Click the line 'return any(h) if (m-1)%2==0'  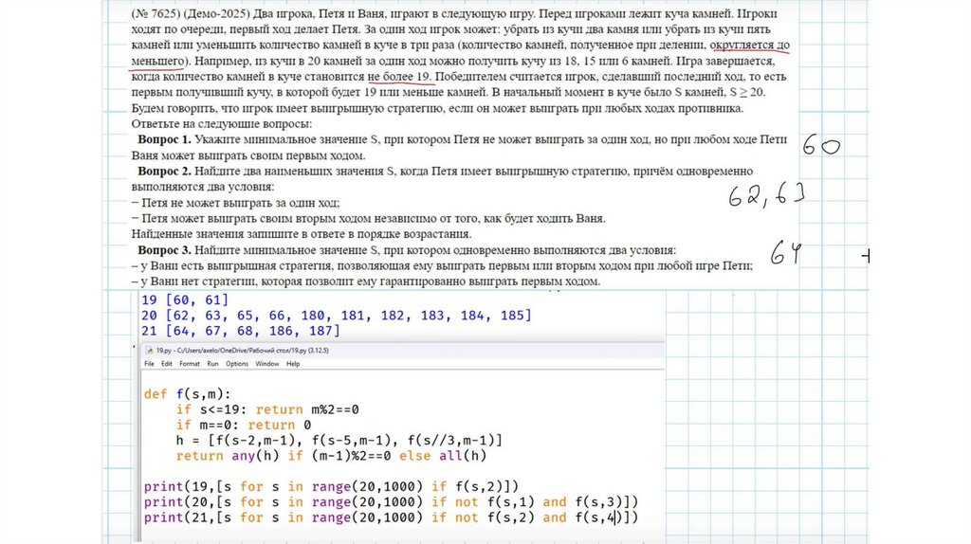tap(331, 456)
